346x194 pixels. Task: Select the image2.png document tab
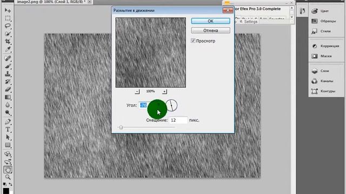tap(51, 2)
